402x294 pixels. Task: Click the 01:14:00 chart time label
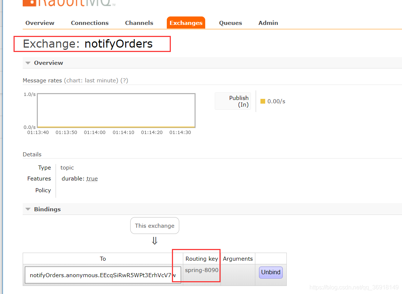[95, 133]
